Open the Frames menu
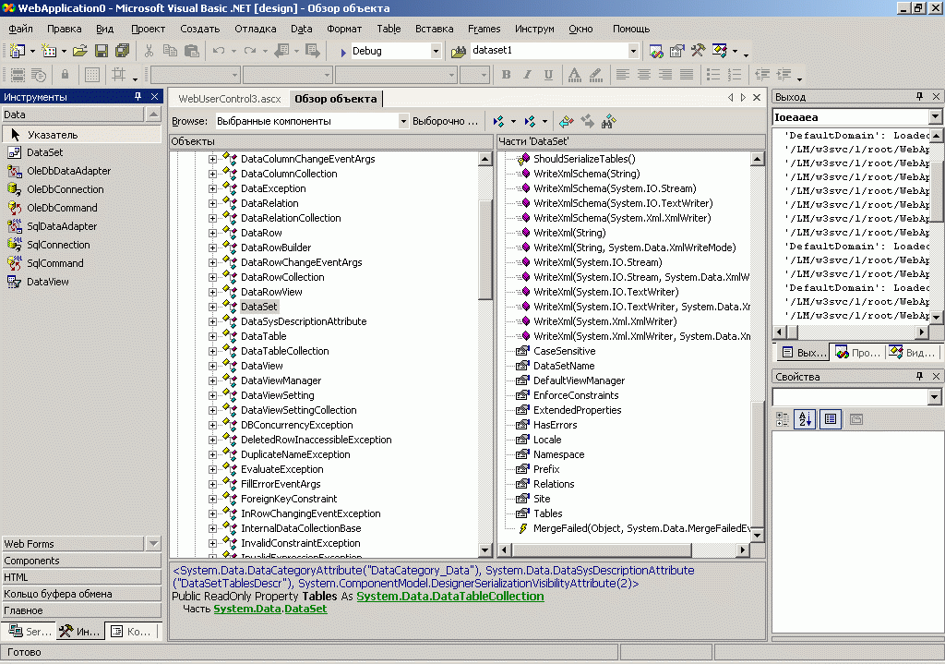Viewport: 945px width, 664px height. (x=484, y=29)
